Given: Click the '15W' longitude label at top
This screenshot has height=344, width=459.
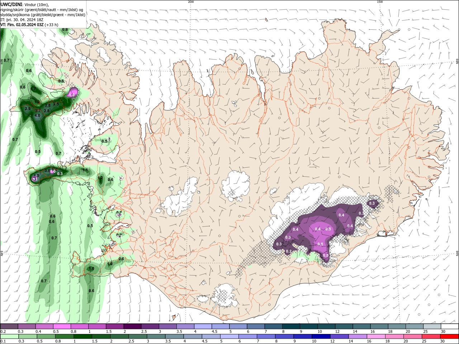Looking at the screenshot, I should point(380,2).
